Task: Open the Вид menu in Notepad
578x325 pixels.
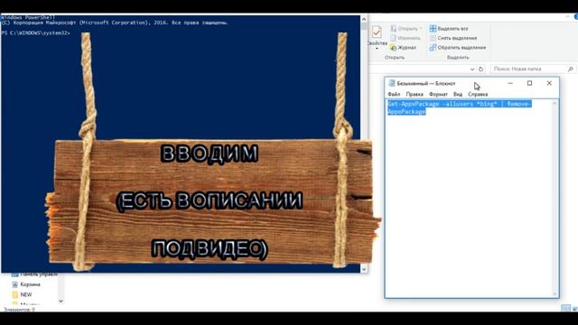Action: 458,94
